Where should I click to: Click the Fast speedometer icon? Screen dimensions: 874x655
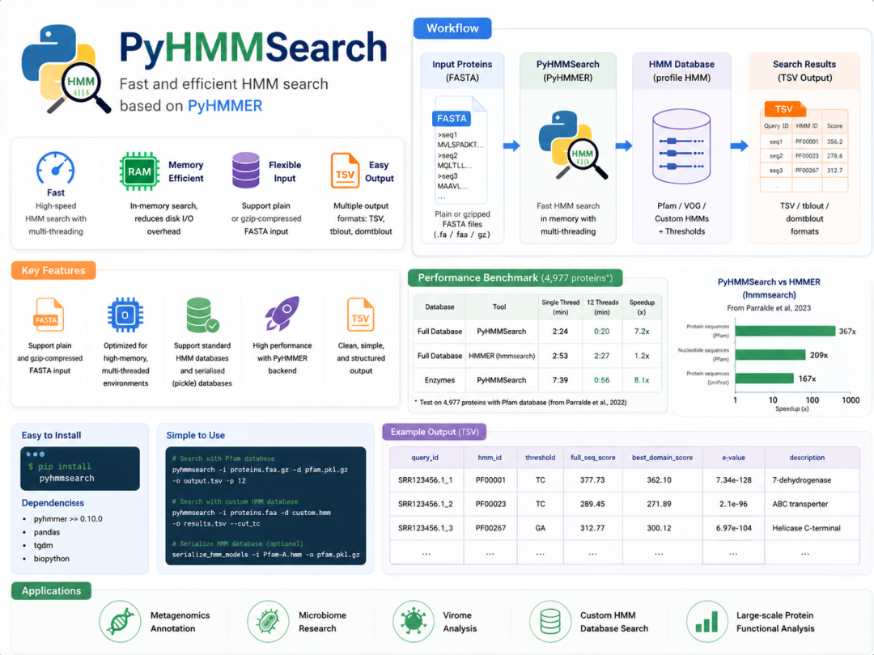coord(55,167)
